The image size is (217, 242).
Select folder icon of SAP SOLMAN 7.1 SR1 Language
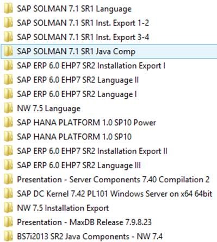(8, 9)
